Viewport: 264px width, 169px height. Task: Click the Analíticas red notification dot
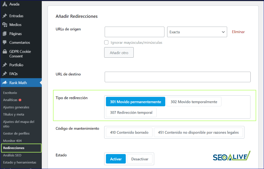(20, 100)
